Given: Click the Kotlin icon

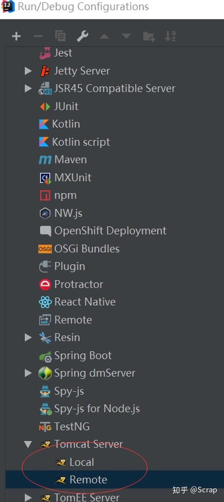Looking at the screenshot, I should click(x=44, y=124).
